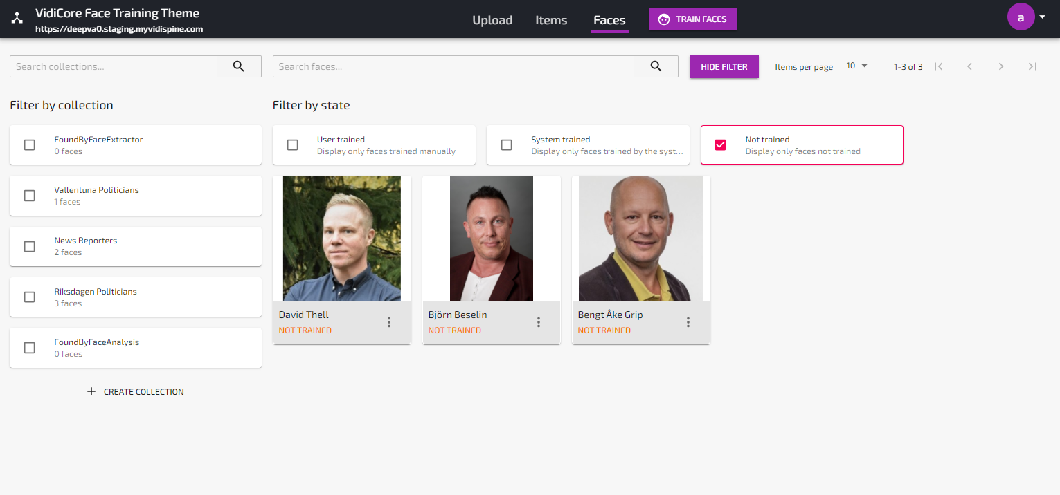Go to the last page of results
The height and width of the screenshot is (495, 1060).
point(1032,66)
